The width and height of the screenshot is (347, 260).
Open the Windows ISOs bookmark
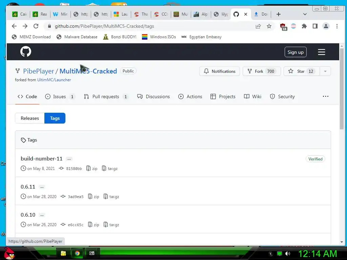159,37
